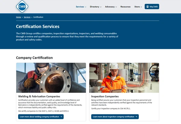181x124 pixels.
Task: Expand the Services dropdown chevron
Action: [86, 7]
